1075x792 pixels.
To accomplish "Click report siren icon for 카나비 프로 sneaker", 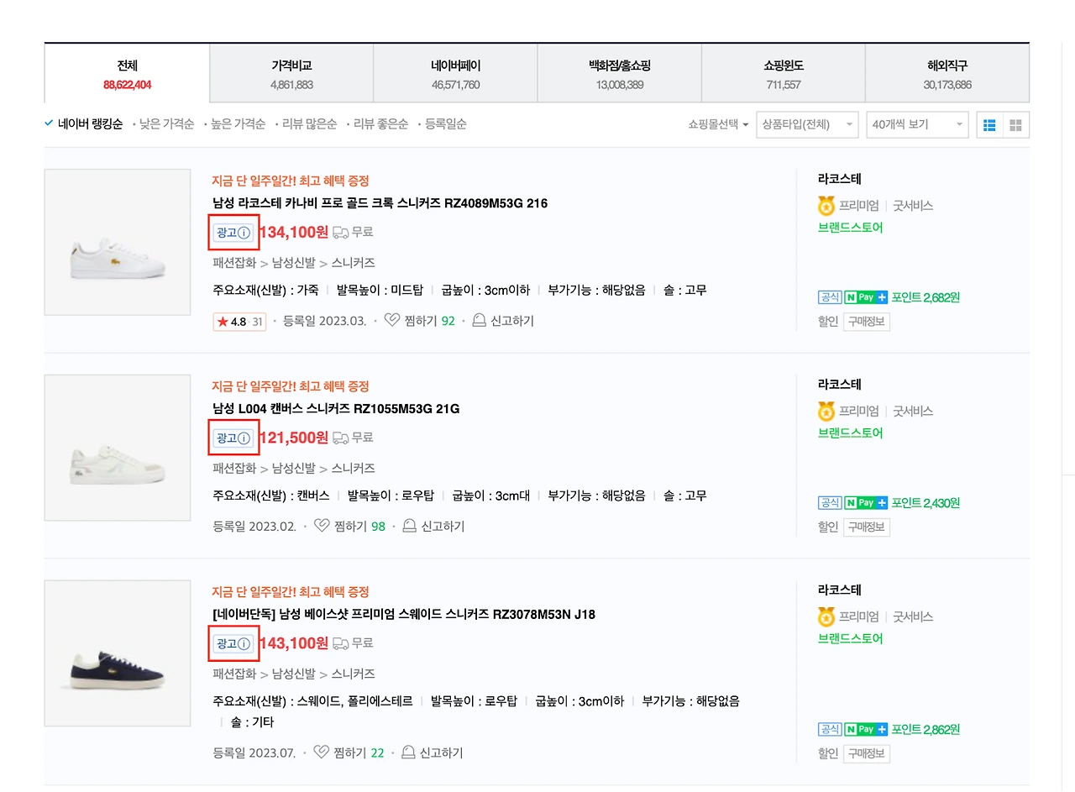I will pyautogui.click(x=479, y=321).
